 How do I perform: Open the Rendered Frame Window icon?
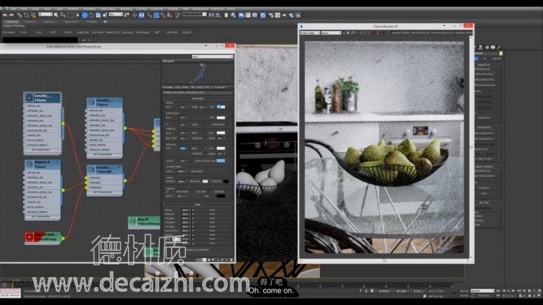point(277,15)
